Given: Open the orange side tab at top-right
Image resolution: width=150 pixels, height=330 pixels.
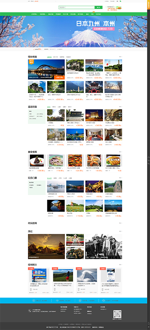Looking at the screenshot, I should [x=148, y=4].
